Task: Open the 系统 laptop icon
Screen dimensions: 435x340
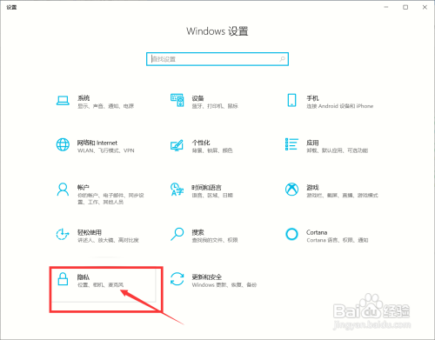Action: (63, 101)
